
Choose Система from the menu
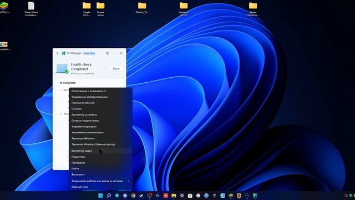[100, 109]
